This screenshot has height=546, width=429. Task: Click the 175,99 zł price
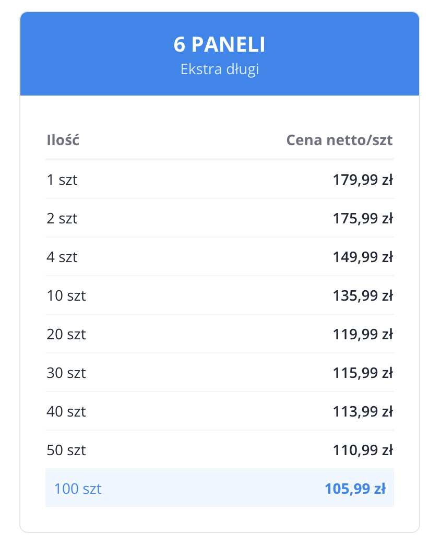click(362, 219)
